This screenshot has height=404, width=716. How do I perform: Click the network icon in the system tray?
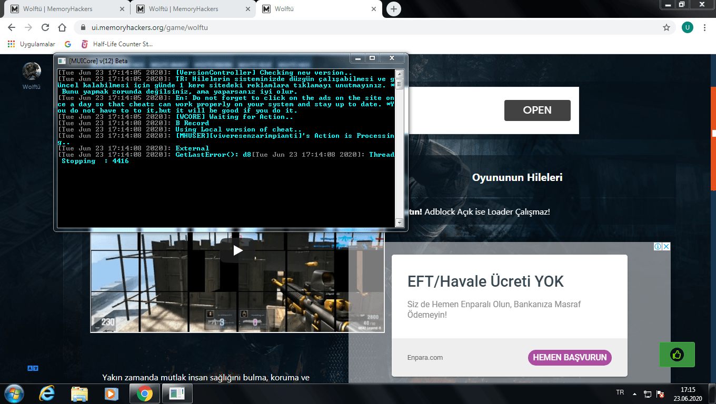click(648, 394)
